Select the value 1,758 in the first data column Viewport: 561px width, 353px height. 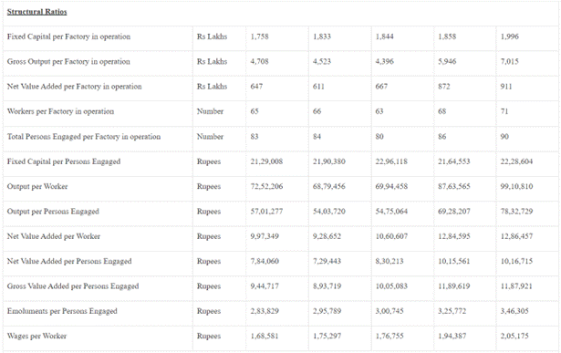click(259, 36)
